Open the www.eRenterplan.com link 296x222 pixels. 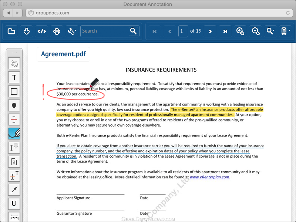click(x=209, y=177)
